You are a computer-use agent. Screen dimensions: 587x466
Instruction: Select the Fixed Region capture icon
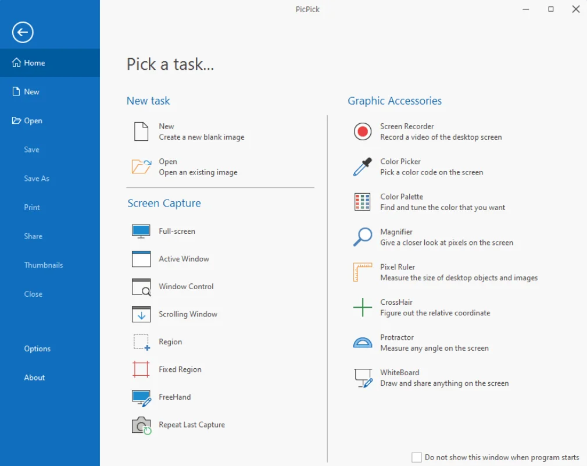coord(141,369)
